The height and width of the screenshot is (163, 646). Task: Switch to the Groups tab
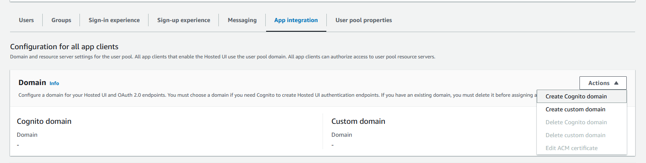click(61, 20)
